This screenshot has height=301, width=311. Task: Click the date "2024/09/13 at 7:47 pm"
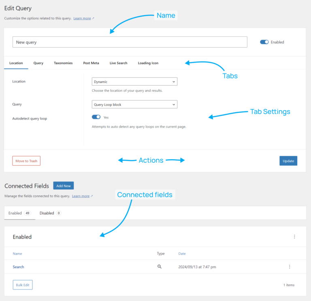coord(197,267)
